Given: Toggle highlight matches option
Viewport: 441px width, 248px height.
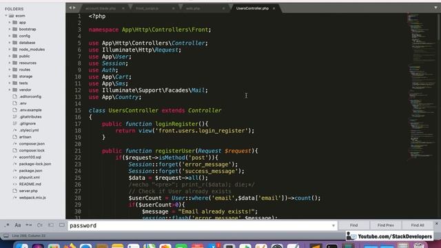Looking at the screenshot, I should (x=61, y=225).
